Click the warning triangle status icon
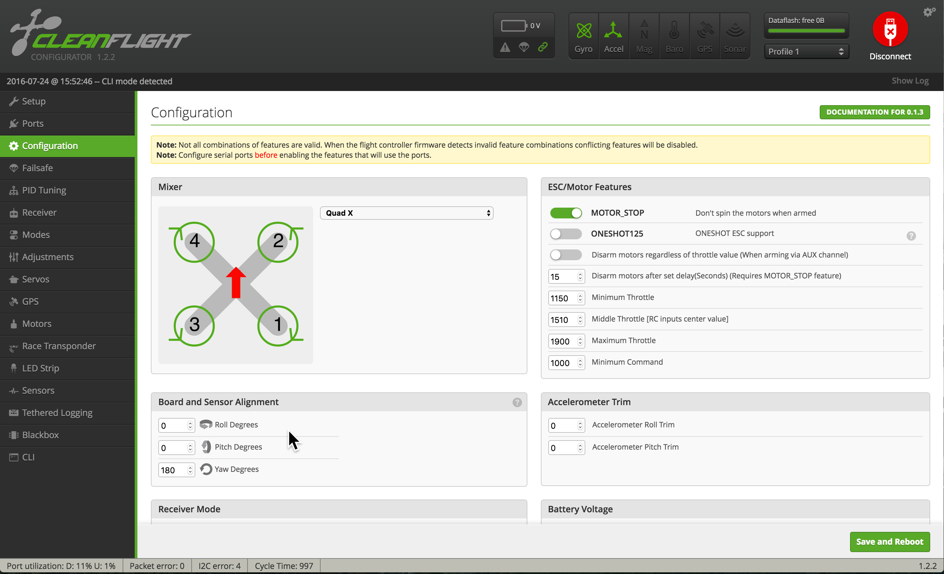944x574 pixels. 505,47
